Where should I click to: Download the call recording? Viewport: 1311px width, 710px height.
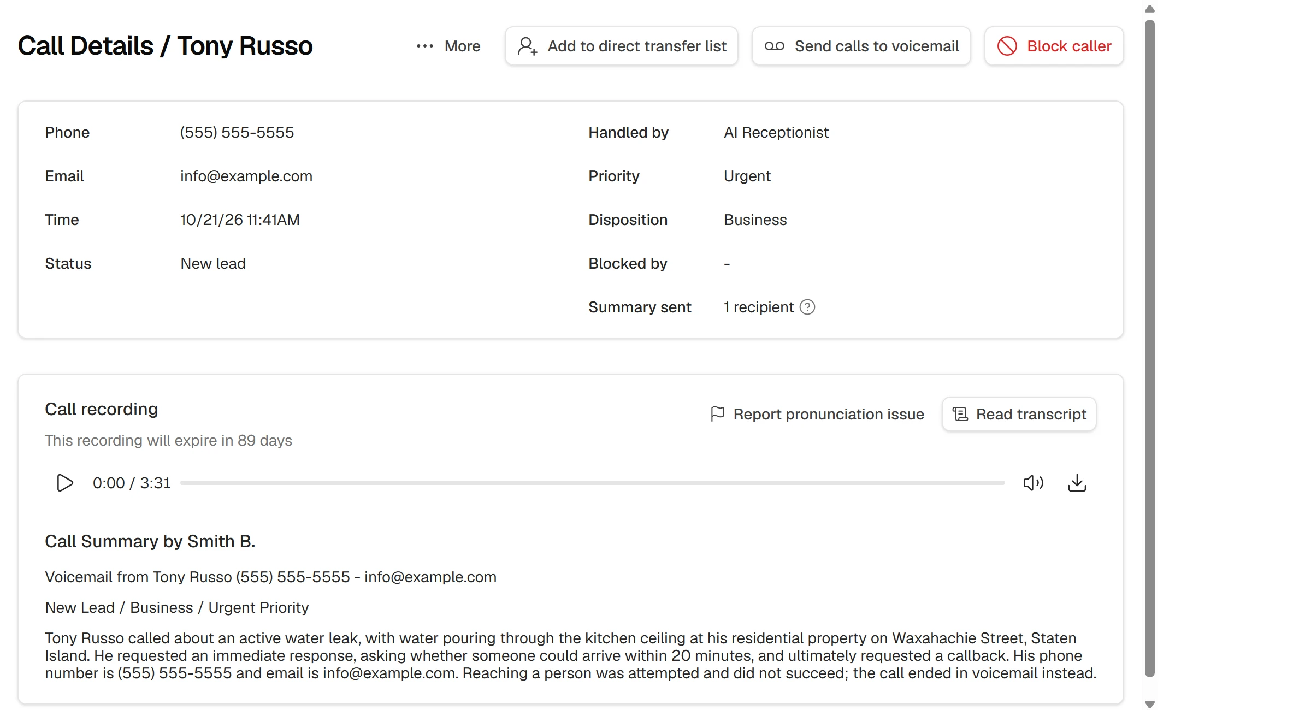(1077, 483)
